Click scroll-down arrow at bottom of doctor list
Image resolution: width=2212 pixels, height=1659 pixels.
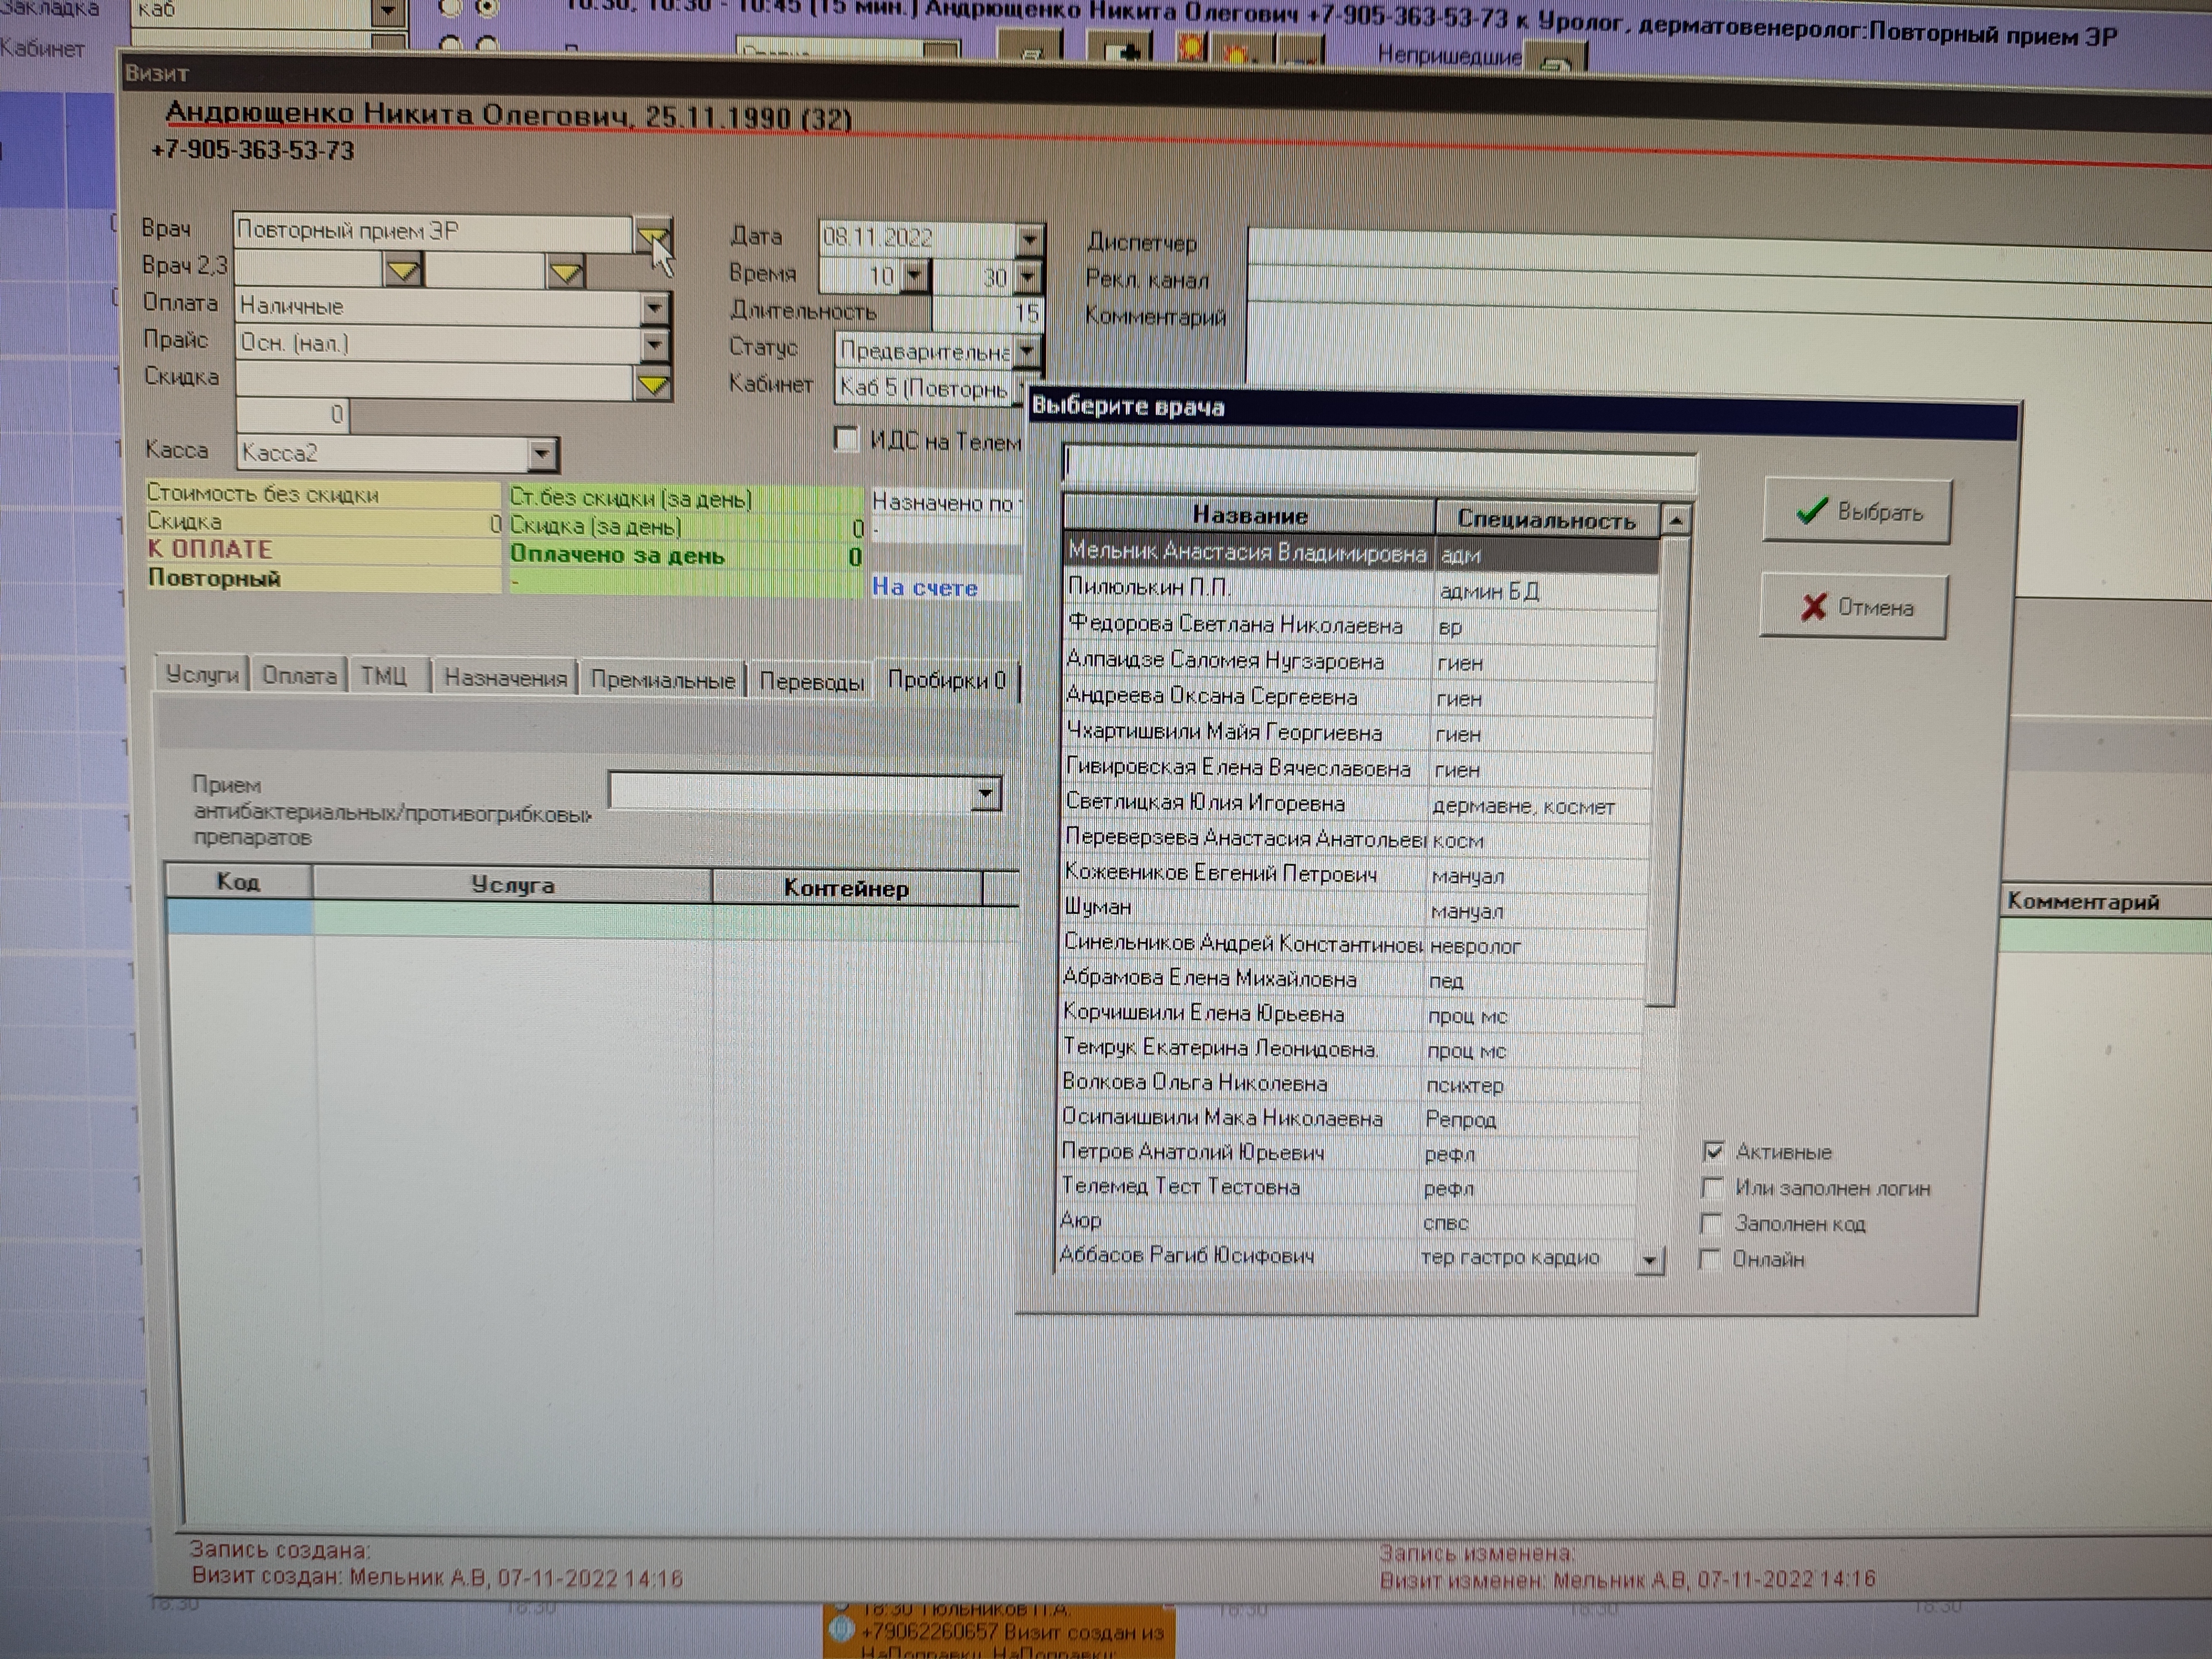[x=1650, y=1260]
